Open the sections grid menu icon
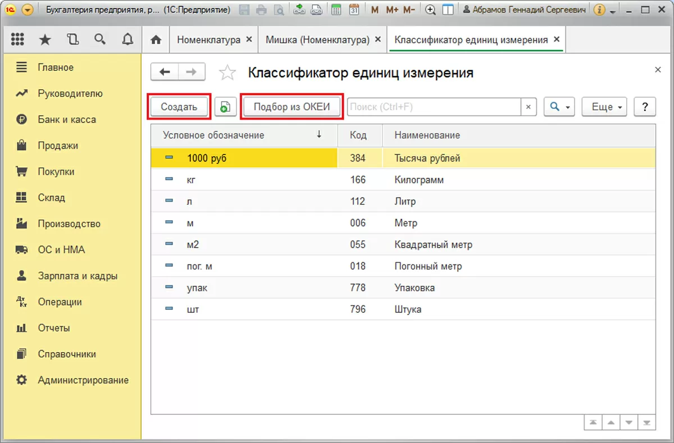 pos(17,39)
